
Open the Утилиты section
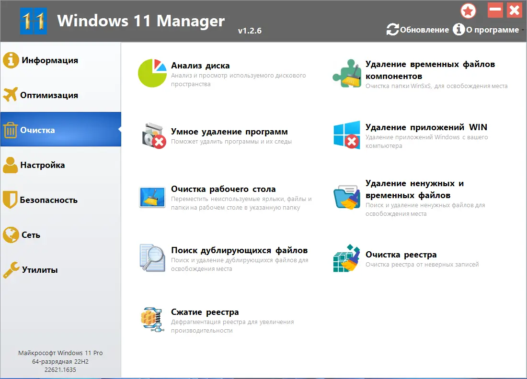tap(40, 270)
